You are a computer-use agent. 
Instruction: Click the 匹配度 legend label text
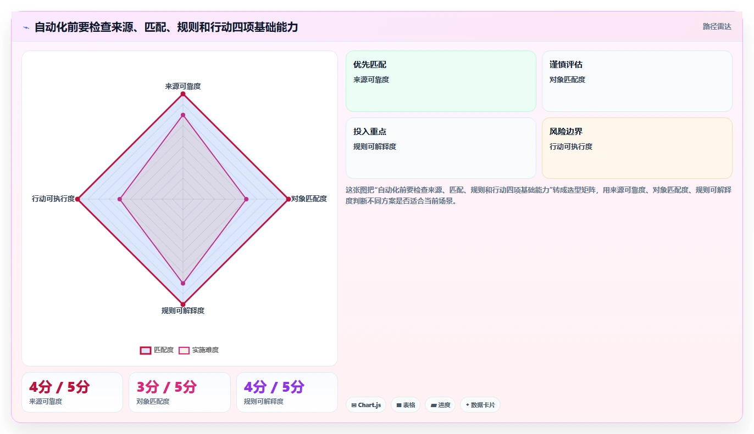click(164, 350)
